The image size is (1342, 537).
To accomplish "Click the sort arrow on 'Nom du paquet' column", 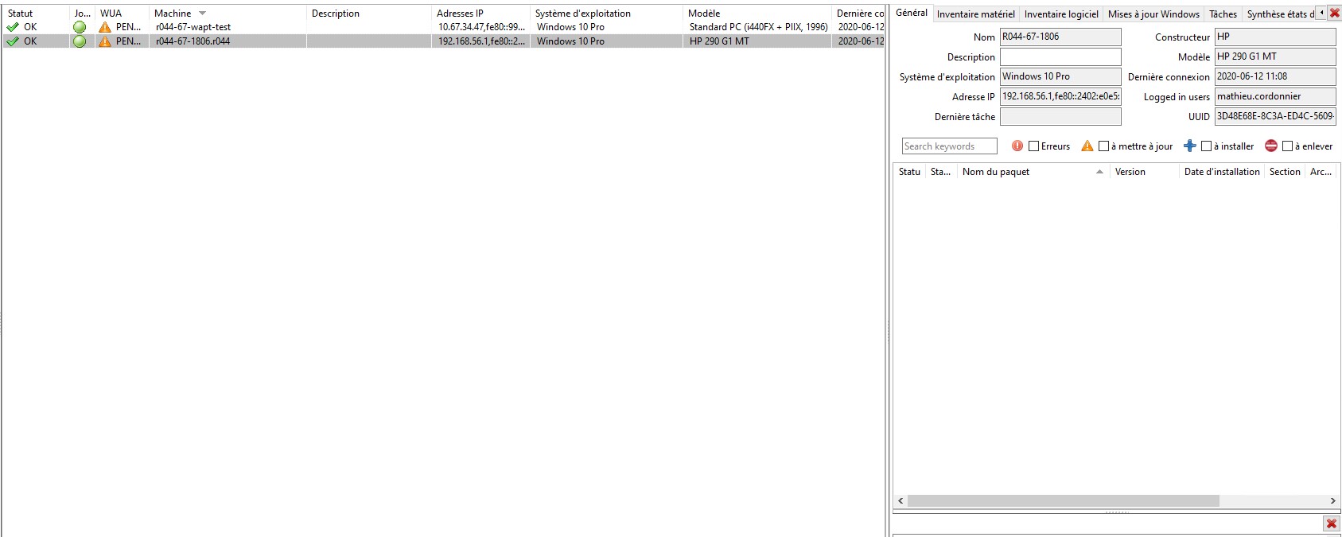I will [1099, 172].
